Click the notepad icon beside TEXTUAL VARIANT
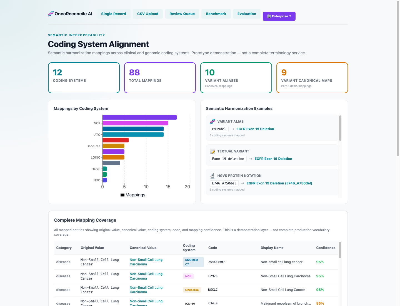 [212, 151]
